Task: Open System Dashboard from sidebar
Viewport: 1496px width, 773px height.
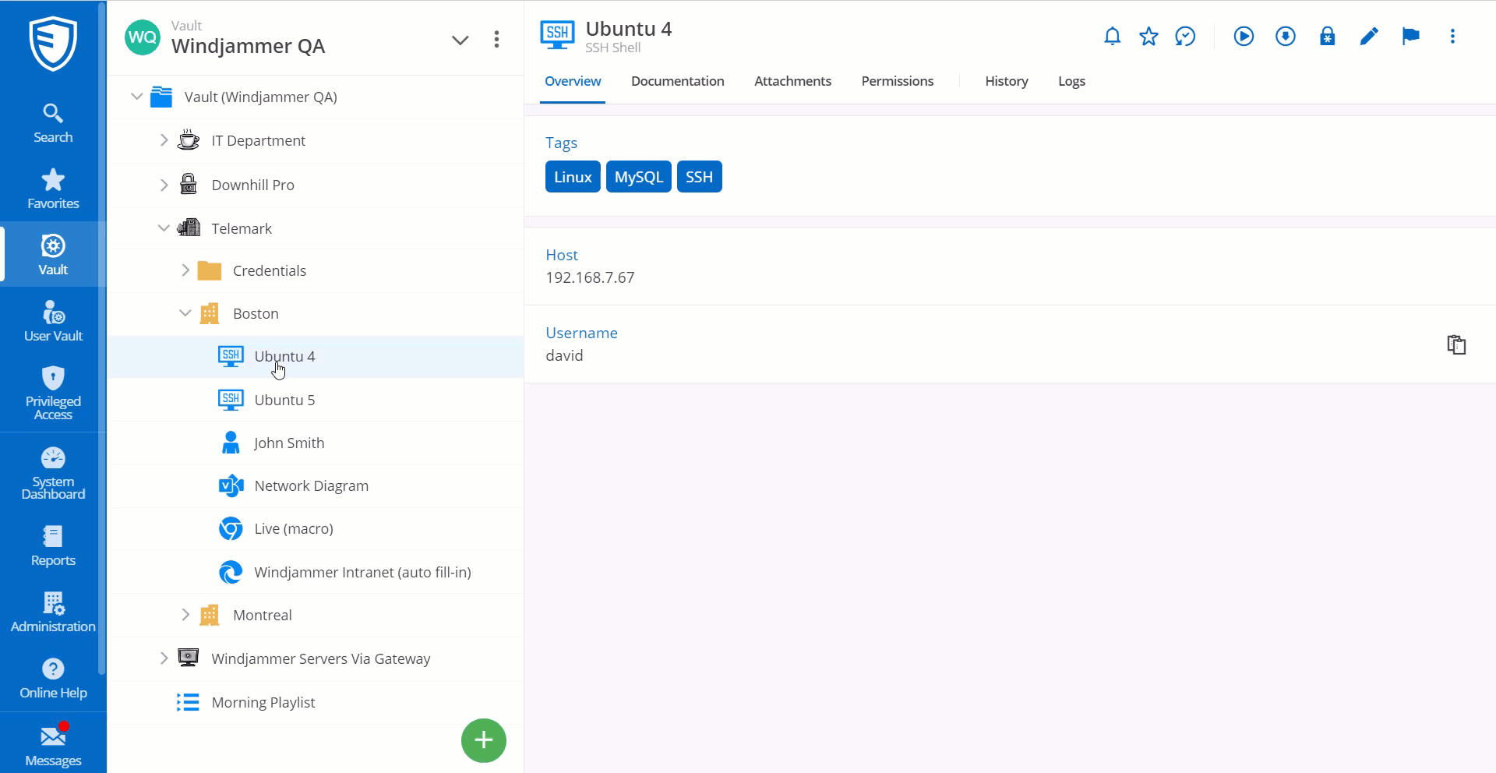Action: [53, 473]
